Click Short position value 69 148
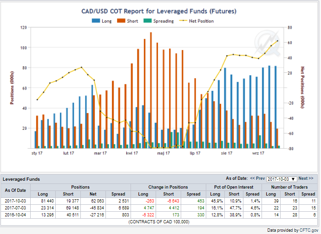 [x=72, y=208]
